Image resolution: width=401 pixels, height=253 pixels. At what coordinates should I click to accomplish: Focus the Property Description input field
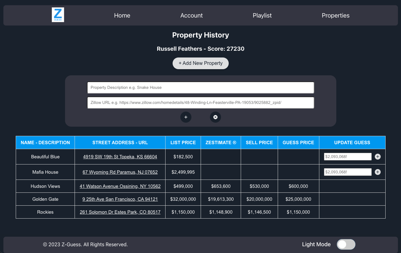200,88
